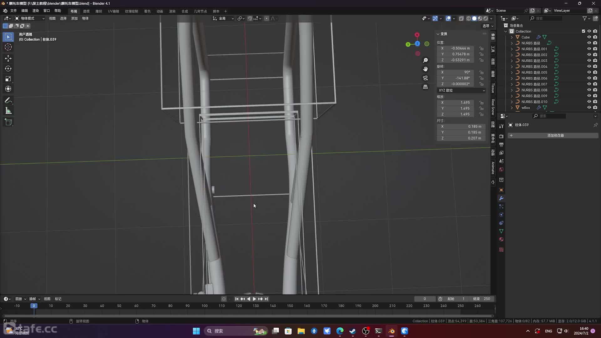Select the Measure tool
This screenshot has height=338, width=601.
[8, 111]
